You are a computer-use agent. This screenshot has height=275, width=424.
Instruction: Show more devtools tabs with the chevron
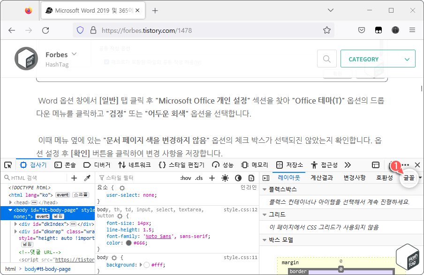348,165
